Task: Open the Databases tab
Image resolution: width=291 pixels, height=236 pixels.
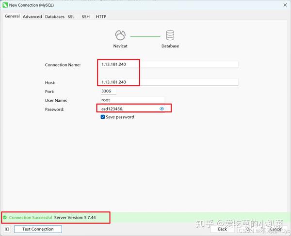Action: (x=54, y=16)
